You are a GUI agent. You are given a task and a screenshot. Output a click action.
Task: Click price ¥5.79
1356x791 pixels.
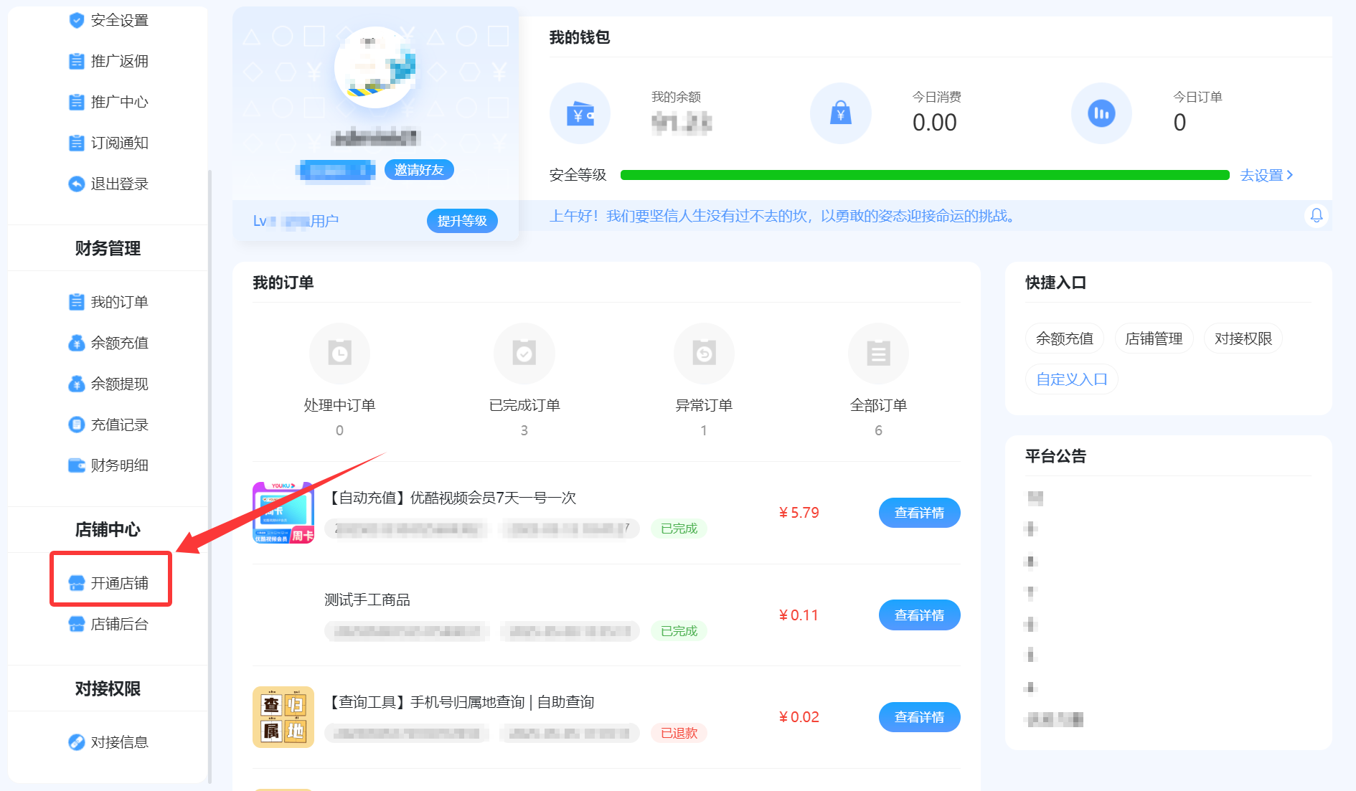[799, 513]
